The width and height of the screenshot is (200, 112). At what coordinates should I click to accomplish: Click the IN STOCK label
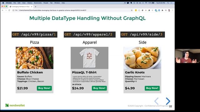(77, 84)
